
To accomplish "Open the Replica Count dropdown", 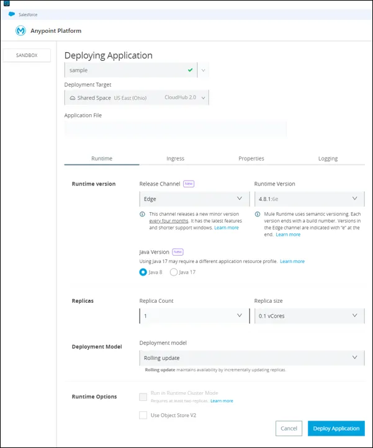I will click(x=194, y=316).
